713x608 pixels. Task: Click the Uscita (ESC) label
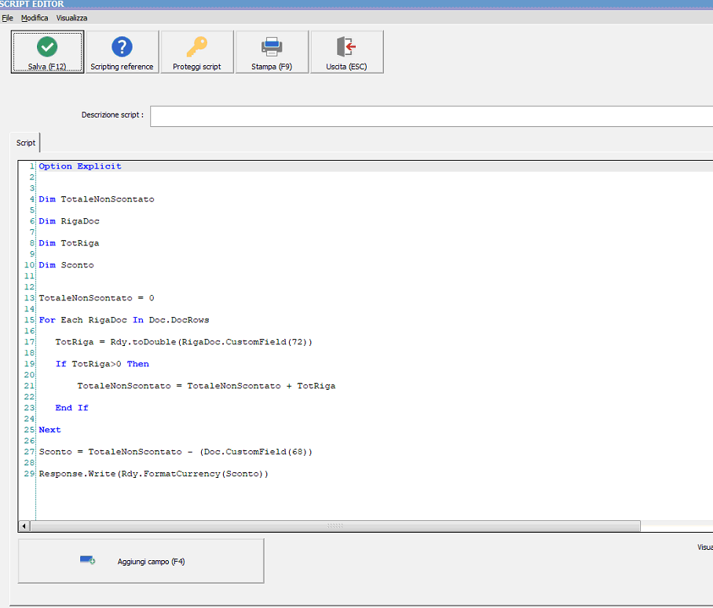[346, 67]
